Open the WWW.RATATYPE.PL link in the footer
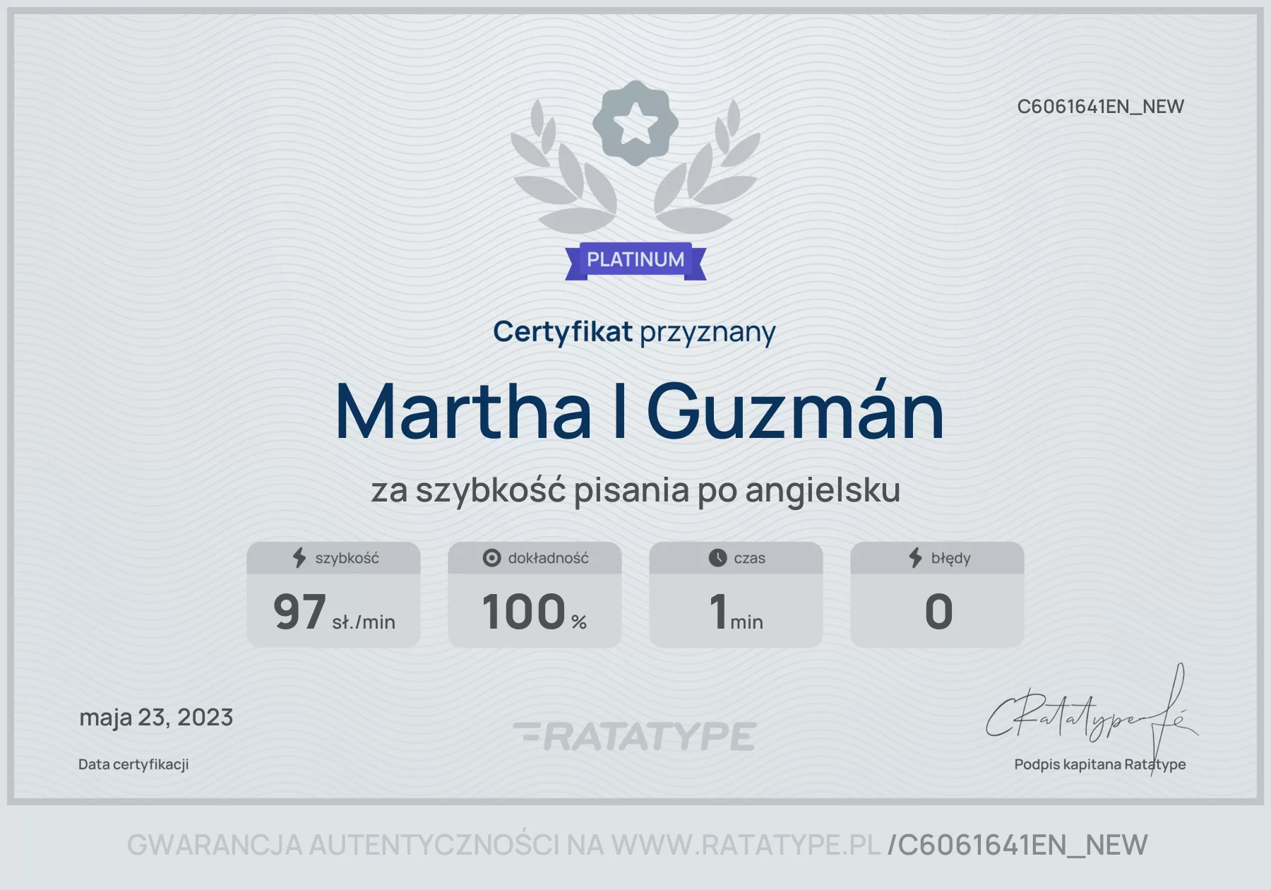Screen dimensions: 1271x890 [746, 845]
